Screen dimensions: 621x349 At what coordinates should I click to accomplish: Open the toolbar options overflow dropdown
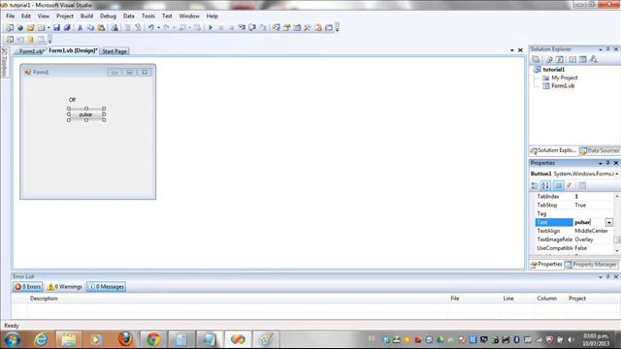(x=338, y=28)
